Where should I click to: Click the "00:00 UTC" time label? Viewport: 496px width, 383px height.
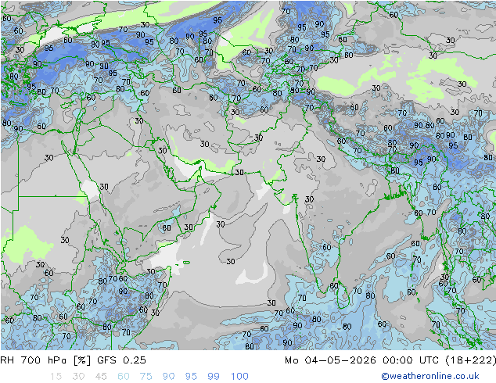tap(411, 360)
